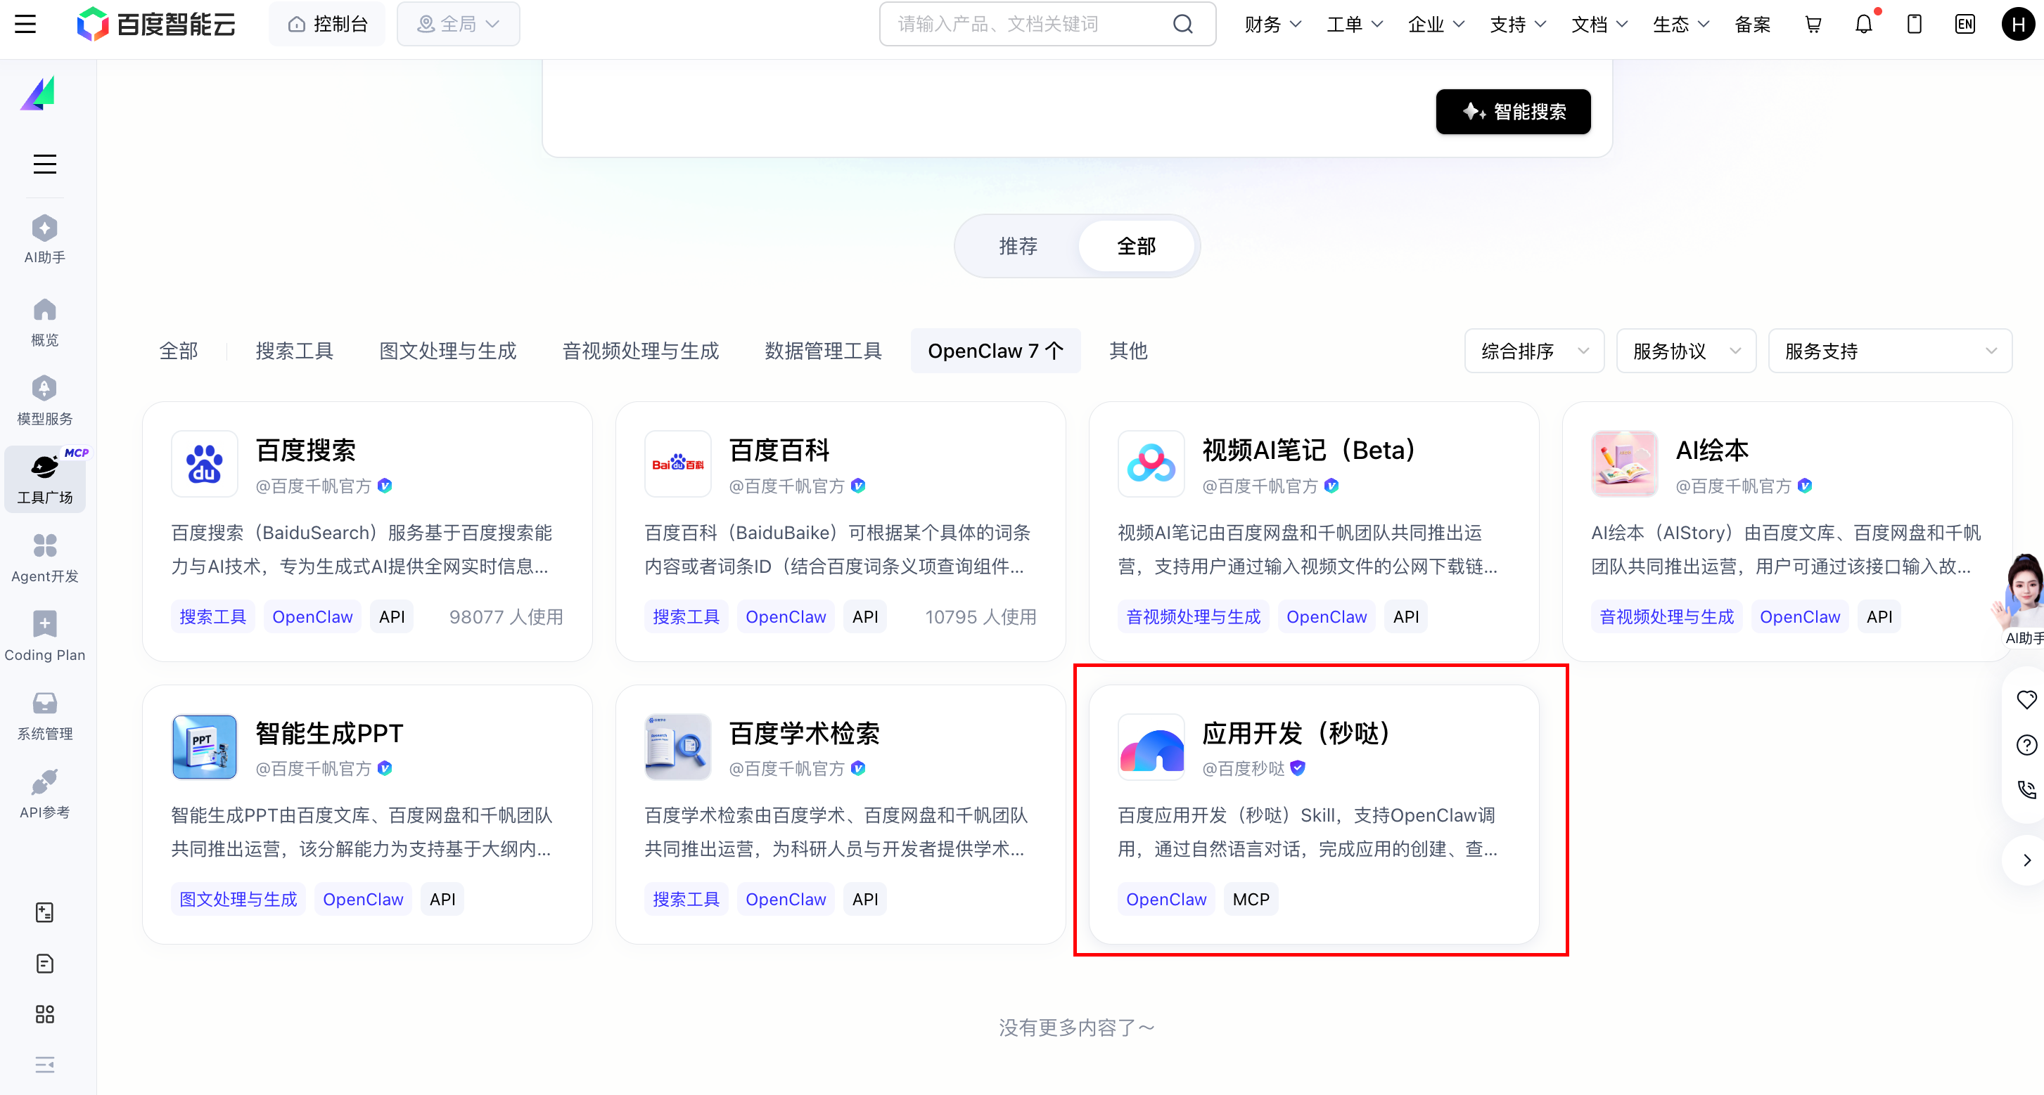Select the 全部 toggle option

tap(1135, 246)
